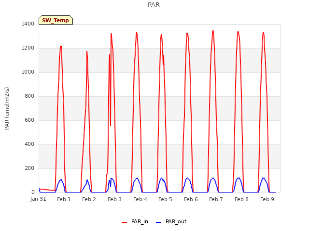309x231 pixels.
Task: Click the Jan 31 x-axis label
Action: pos(38,199)
